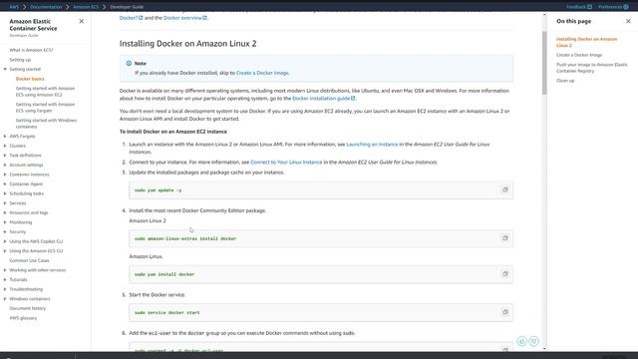Open Getting started with Windows containers
Image resolution: width=638 pixels, height=359 pixels.
46,124
